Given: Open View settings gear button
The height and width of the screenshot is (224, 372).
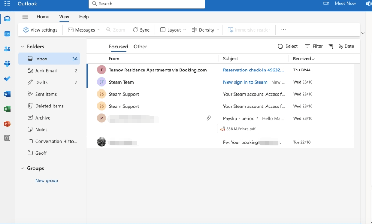Looking at the screenshot, I should (40, 30).
